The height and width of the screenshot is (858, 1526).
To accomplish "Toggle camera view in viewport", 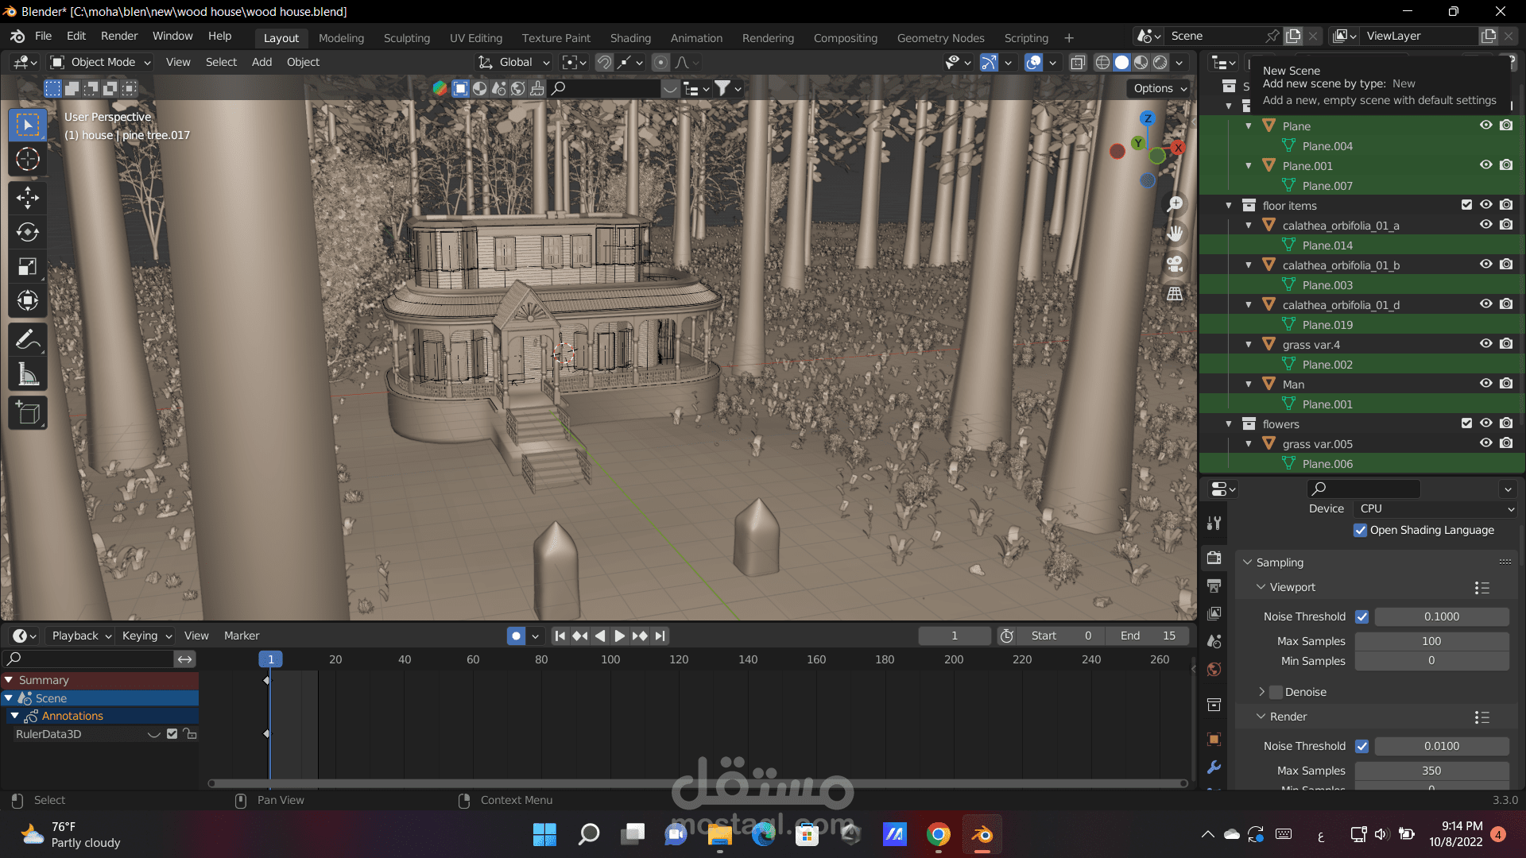I will point(1175,264).
